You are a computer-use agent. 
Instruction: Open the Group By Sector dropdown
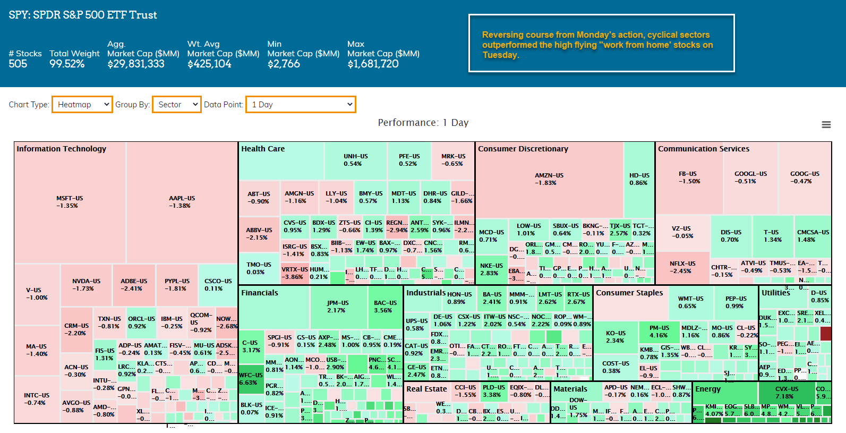(177, 105)
